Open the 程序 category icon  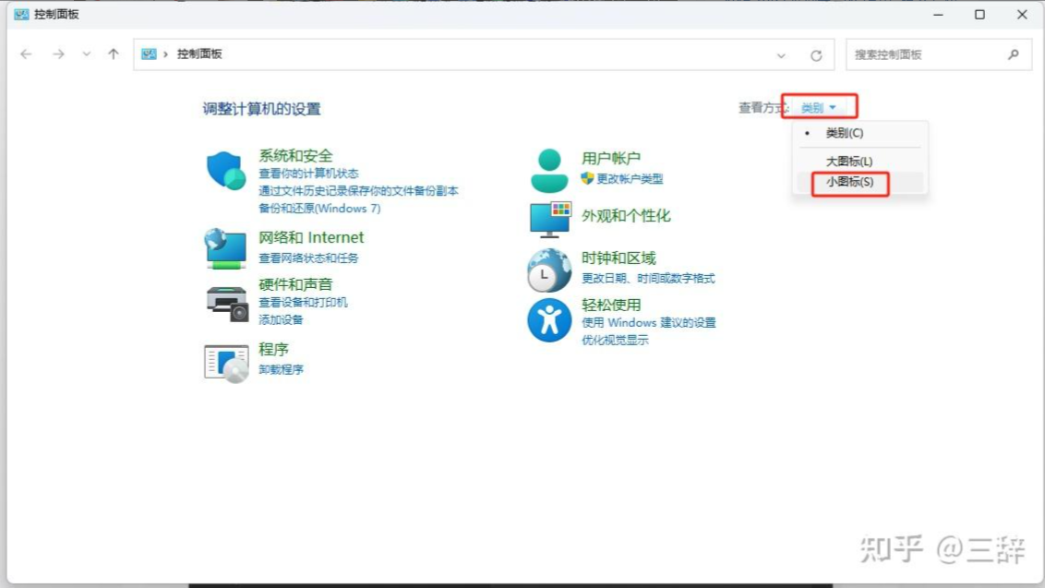tap(226, 362)
